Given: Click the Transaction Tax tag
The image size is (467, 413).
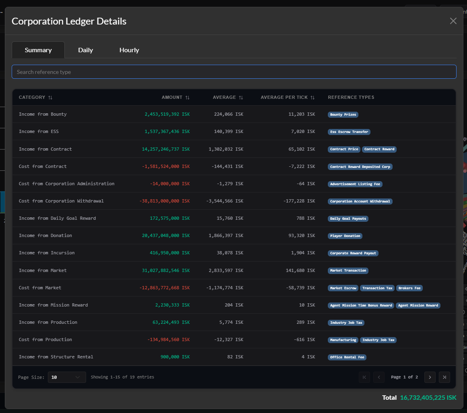Looking at the screenshot, I should coord(377,288).
